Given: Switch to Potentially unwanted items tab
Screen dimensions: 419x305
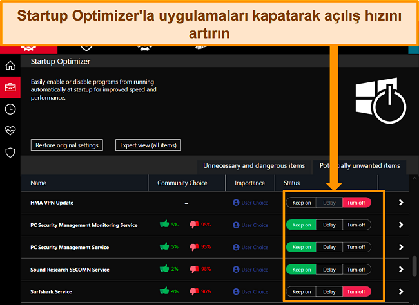Looking at the screenshot, I should point(360,166).
